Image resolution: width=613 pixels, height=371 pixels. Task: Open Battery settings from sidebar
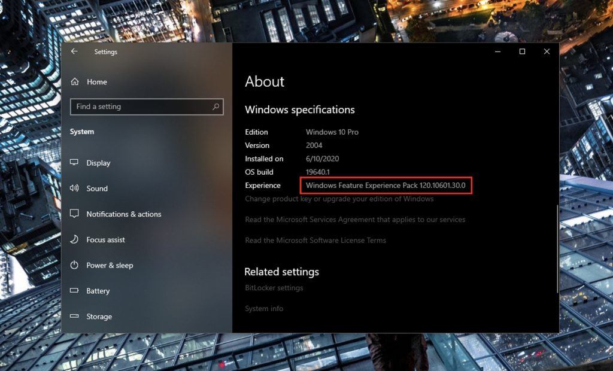click(98, 291)
